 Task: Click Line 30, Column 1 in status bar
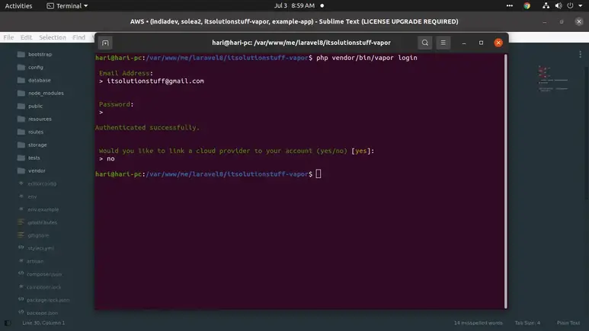click(43, 323)
